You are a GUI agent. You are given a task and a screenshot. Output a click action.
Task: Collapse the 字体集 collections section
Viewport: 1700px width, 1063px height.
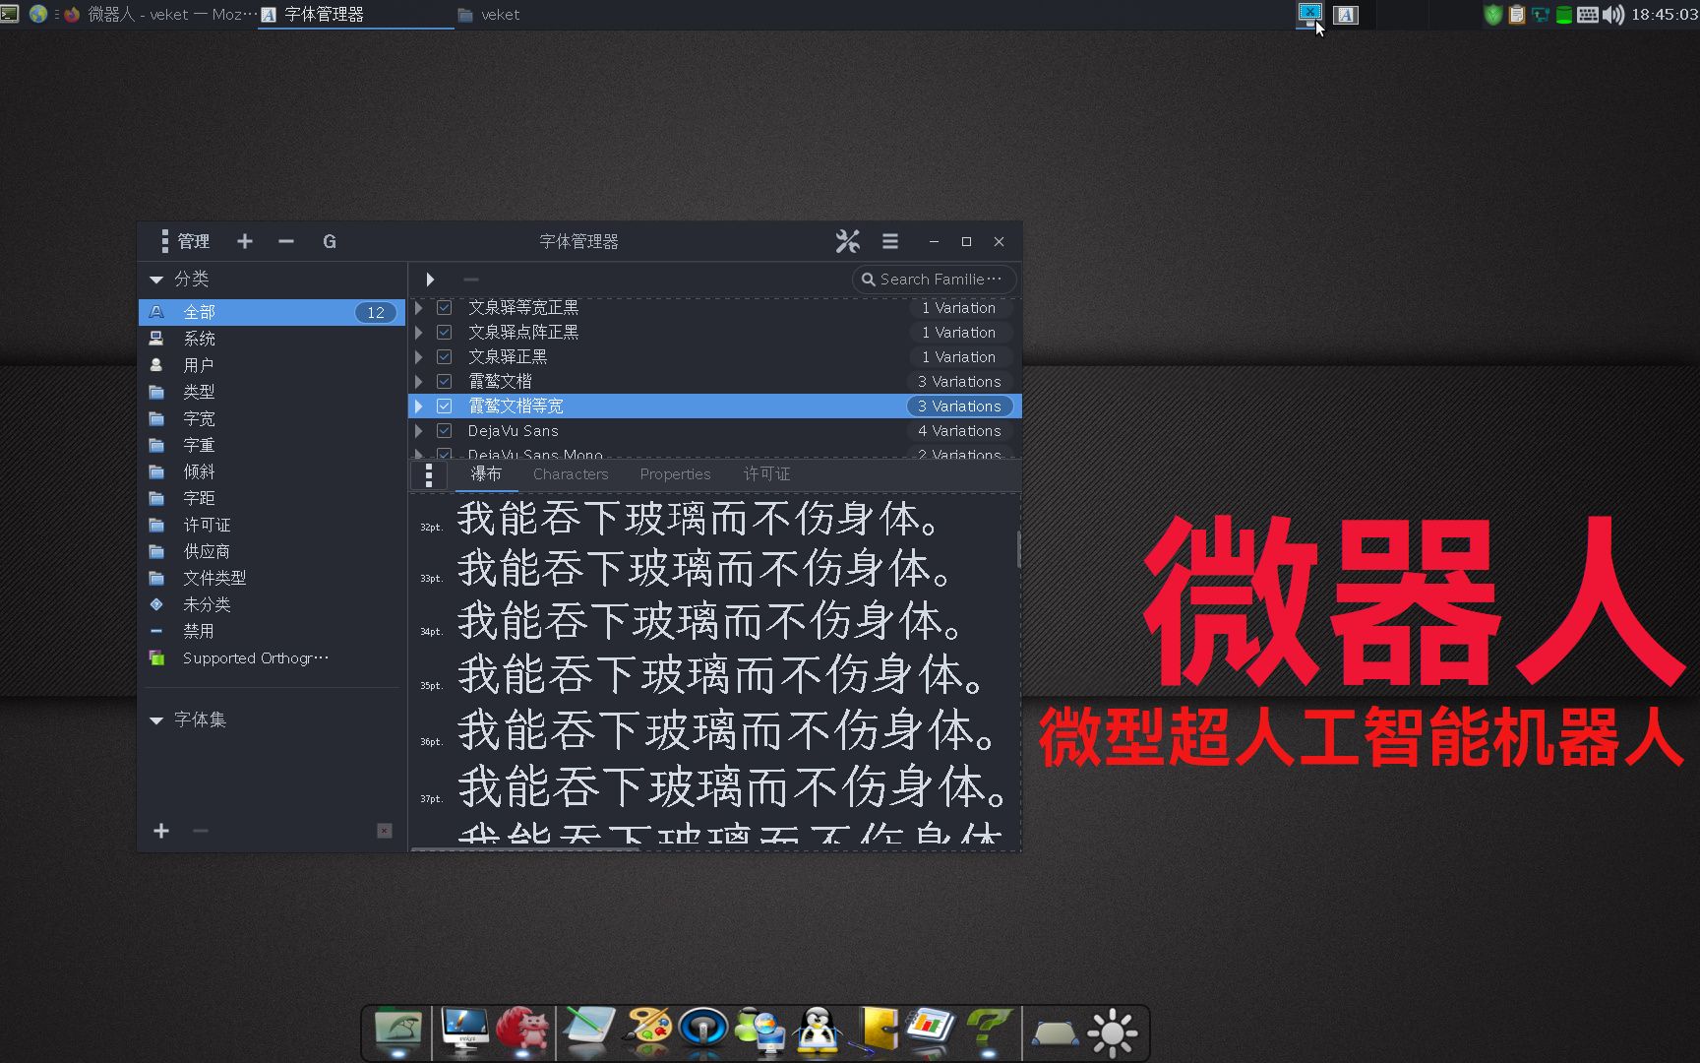pyautogui.click(x=156, y=720)
